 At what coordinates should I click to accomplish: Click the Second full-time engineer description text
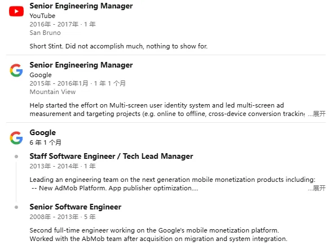(158, 234)
